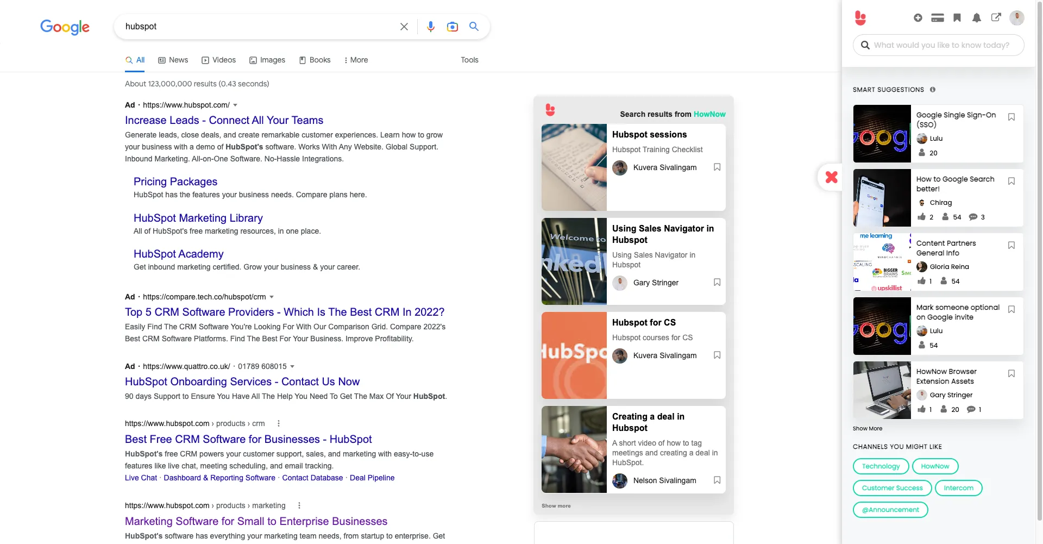Viewport: 1043px width, 544px height.
Task: Bookmark the Hubspot for CS result
Action: pos(717,355)
